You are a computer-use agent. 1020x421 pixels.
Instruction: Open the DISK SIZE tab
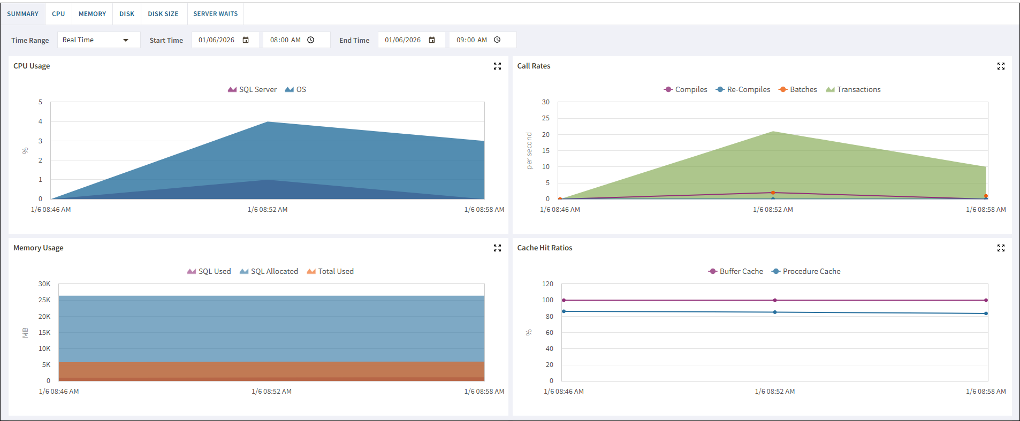pos(163,14)
